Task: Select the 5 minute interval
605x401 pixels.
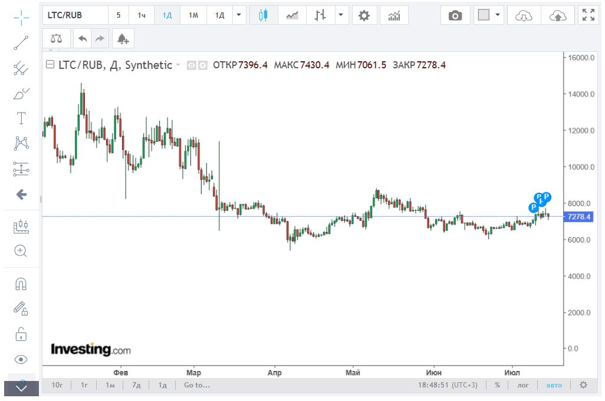Action: click(119, 15)
